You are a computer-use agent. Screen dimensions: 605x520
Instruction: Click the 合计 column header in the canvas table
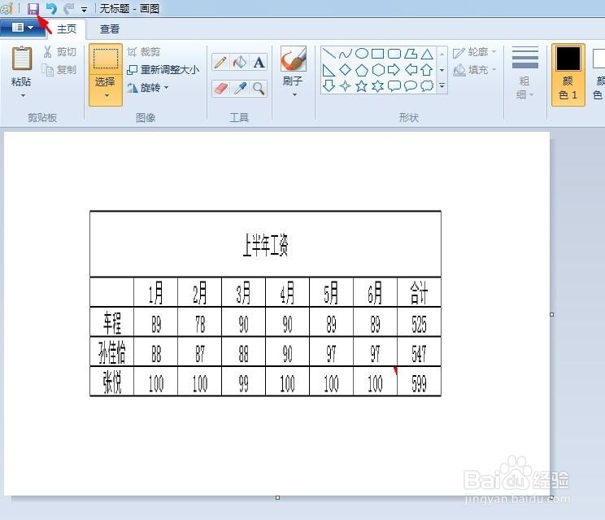coord(419,293)
